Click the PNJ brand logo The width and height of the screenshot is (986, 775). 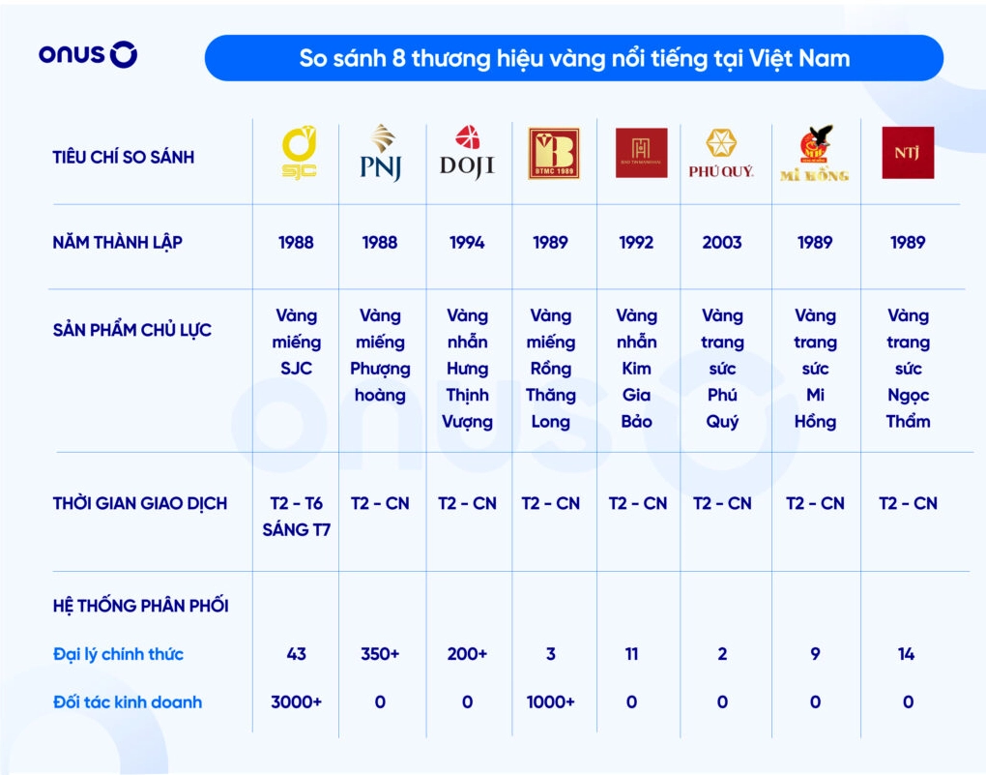pos(380,154)
